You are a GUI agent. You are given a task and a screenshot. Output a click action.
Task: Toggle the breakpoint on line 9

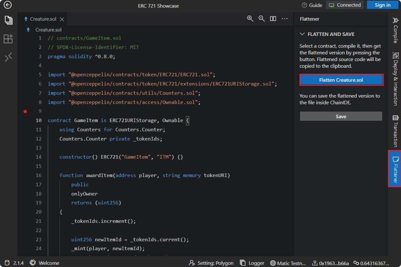[25, 111]
